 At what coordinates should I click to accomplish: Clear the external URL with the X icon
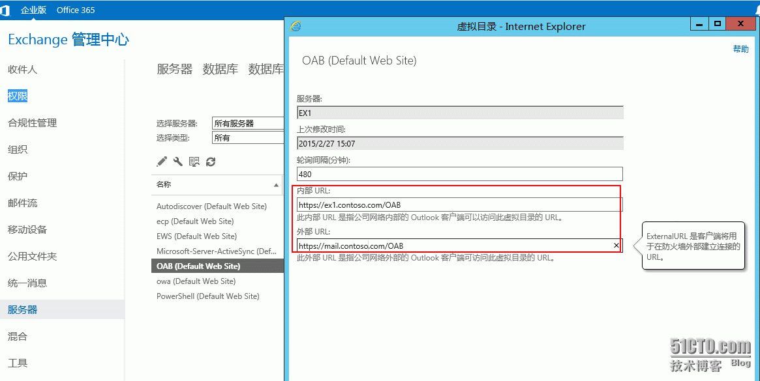tap(616, 246)
